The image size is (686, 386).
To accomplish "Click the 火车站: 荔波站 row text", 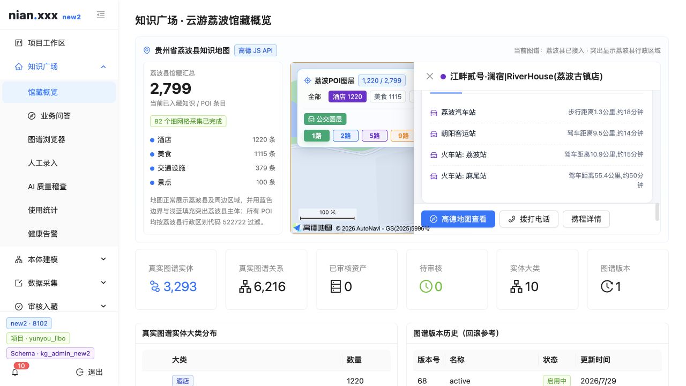I will click(x=464, y=154).
